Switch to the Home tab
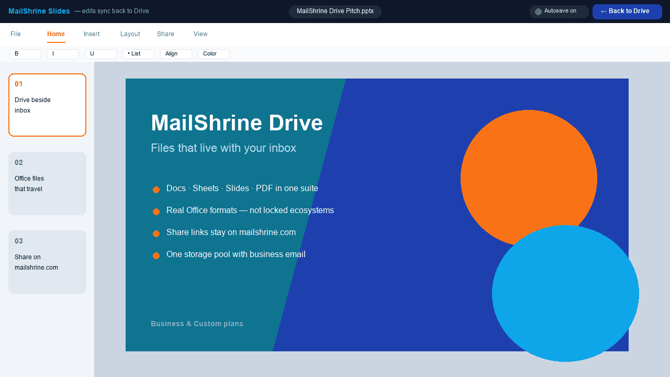This screenshot has height=377, width=670. 56,34
